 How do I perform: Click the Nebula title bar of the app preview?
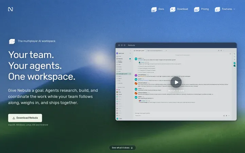tap(176, 45)
